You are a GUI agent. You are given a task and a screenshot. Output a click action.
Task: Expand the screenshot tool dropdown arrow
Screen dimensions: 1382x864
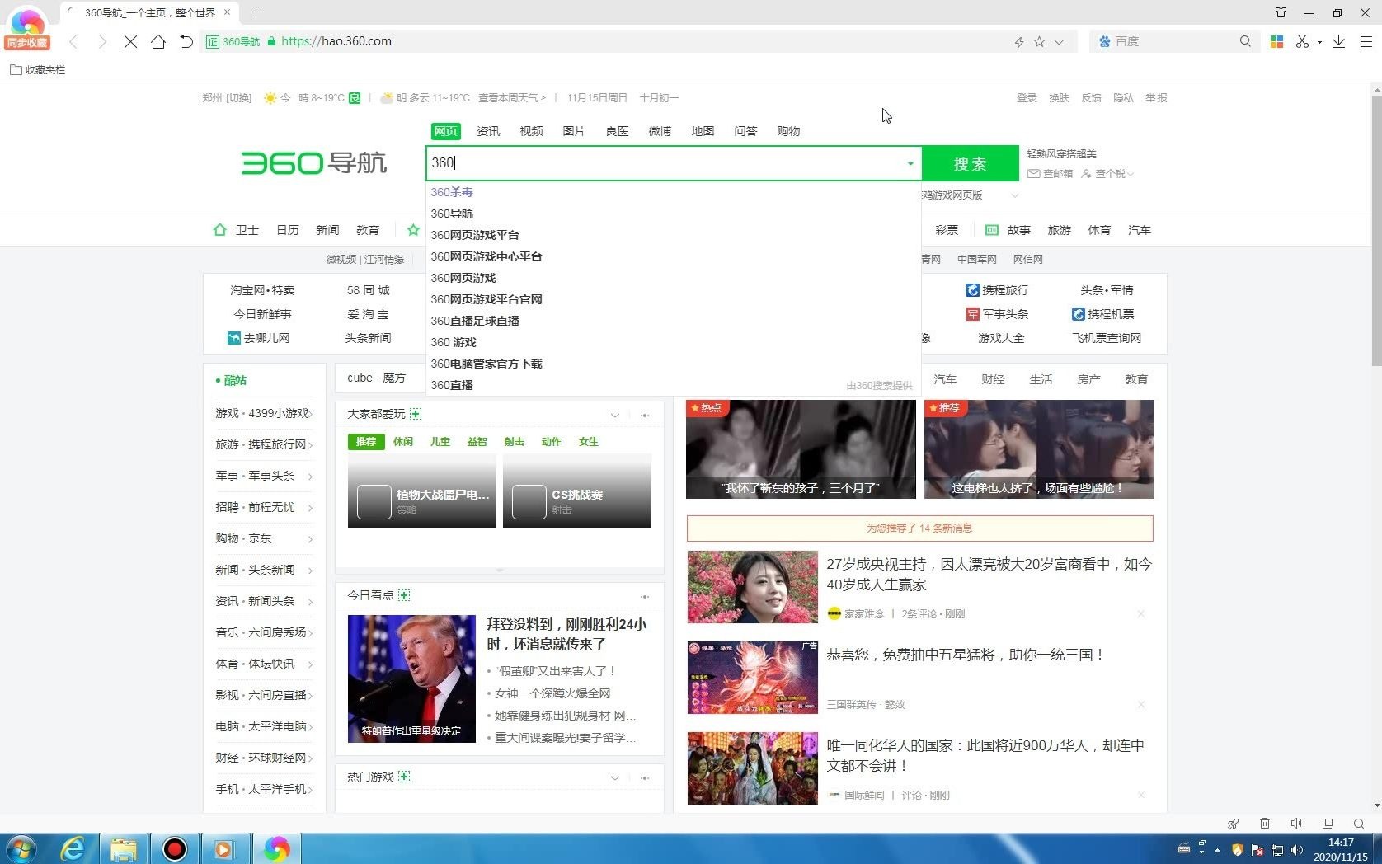(x=1319, y=41)
